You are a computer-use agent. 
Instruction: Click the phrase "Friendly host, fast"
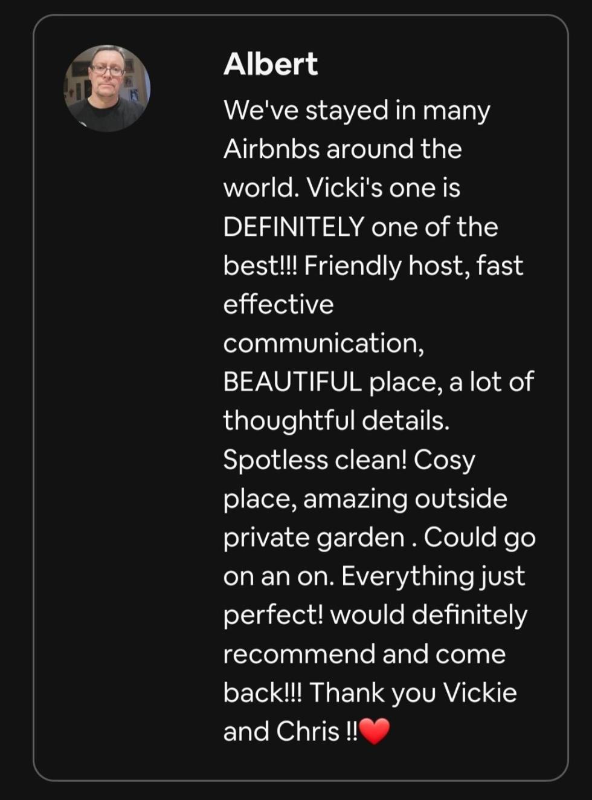pos(413,266)
